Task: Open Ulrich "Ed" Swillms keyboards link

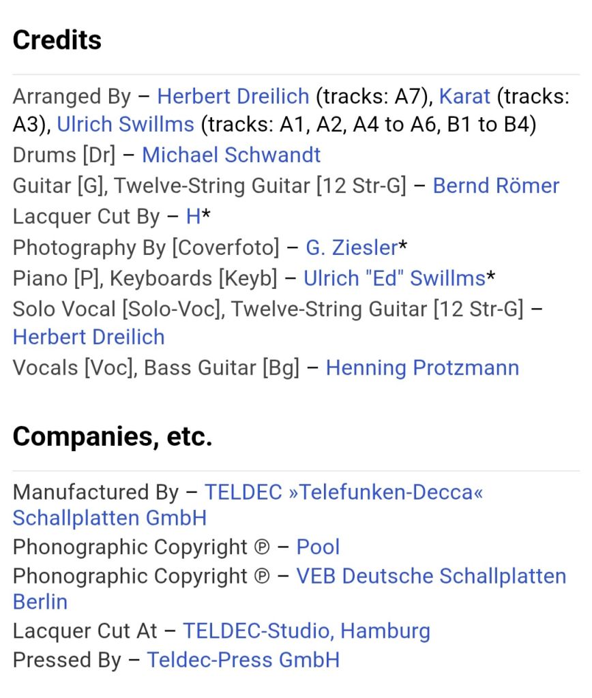Action: click(394, 278)
